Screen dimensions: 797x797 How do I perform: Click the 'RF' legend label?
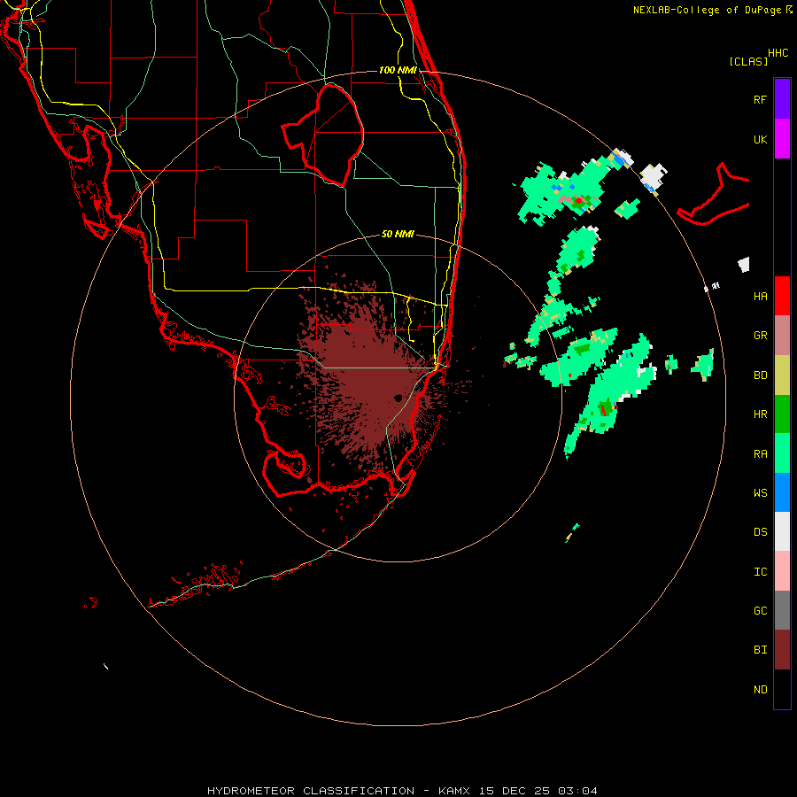point(760,100)
